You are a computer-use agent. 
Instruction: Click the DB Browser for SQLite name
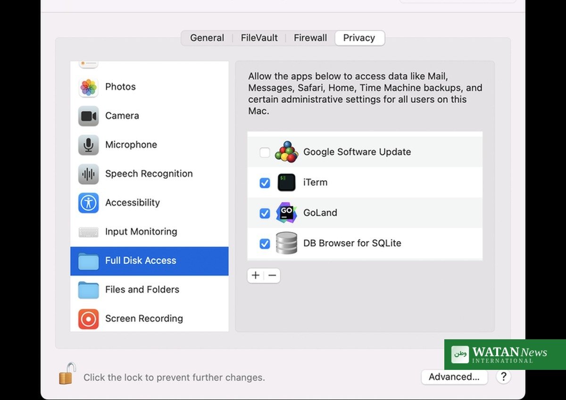[352, 243]
